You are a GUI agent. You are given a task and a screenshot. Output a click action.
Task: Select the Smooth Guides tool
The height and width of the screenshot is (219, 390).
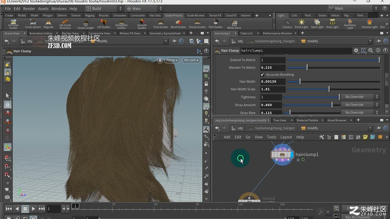coord(142,24)
